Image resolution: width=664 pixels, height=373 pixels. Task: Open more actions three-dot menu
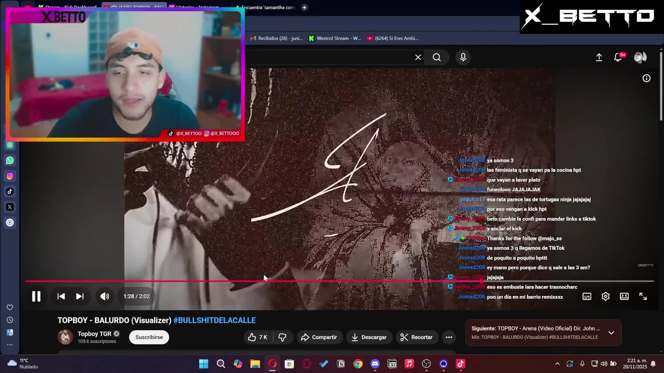click(449, 337)
